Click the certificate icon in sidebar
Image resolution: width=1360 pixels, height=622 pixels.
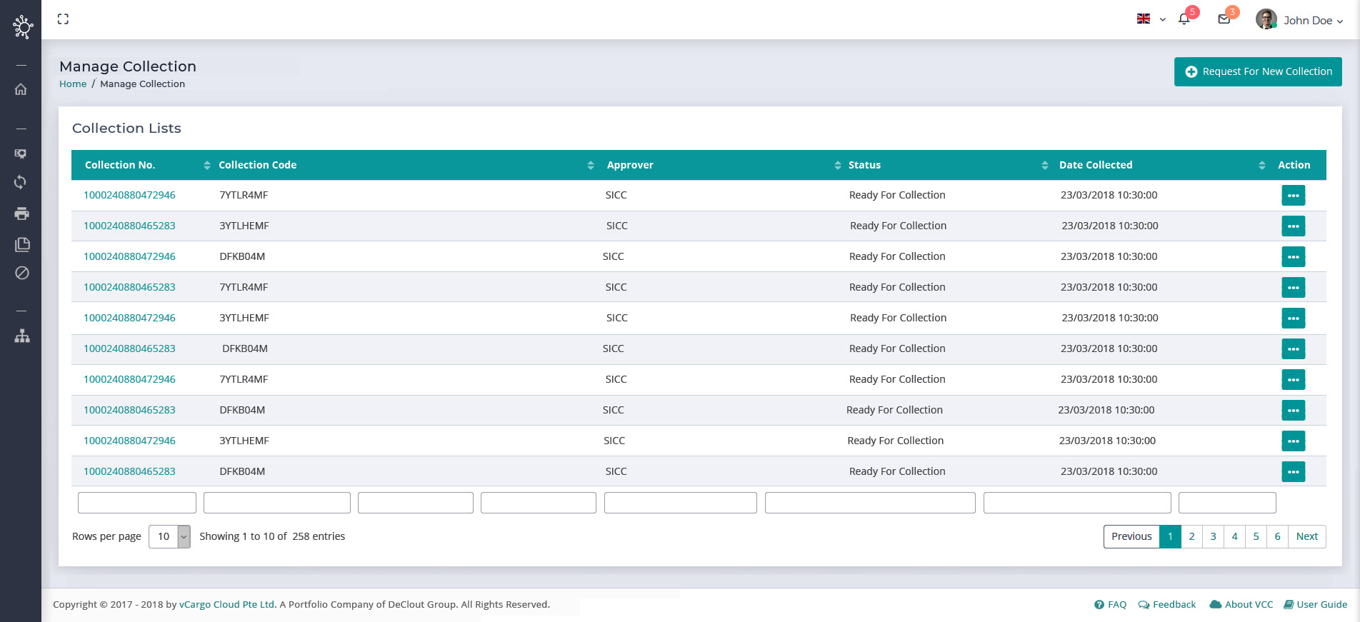click(x=21, y=154)
